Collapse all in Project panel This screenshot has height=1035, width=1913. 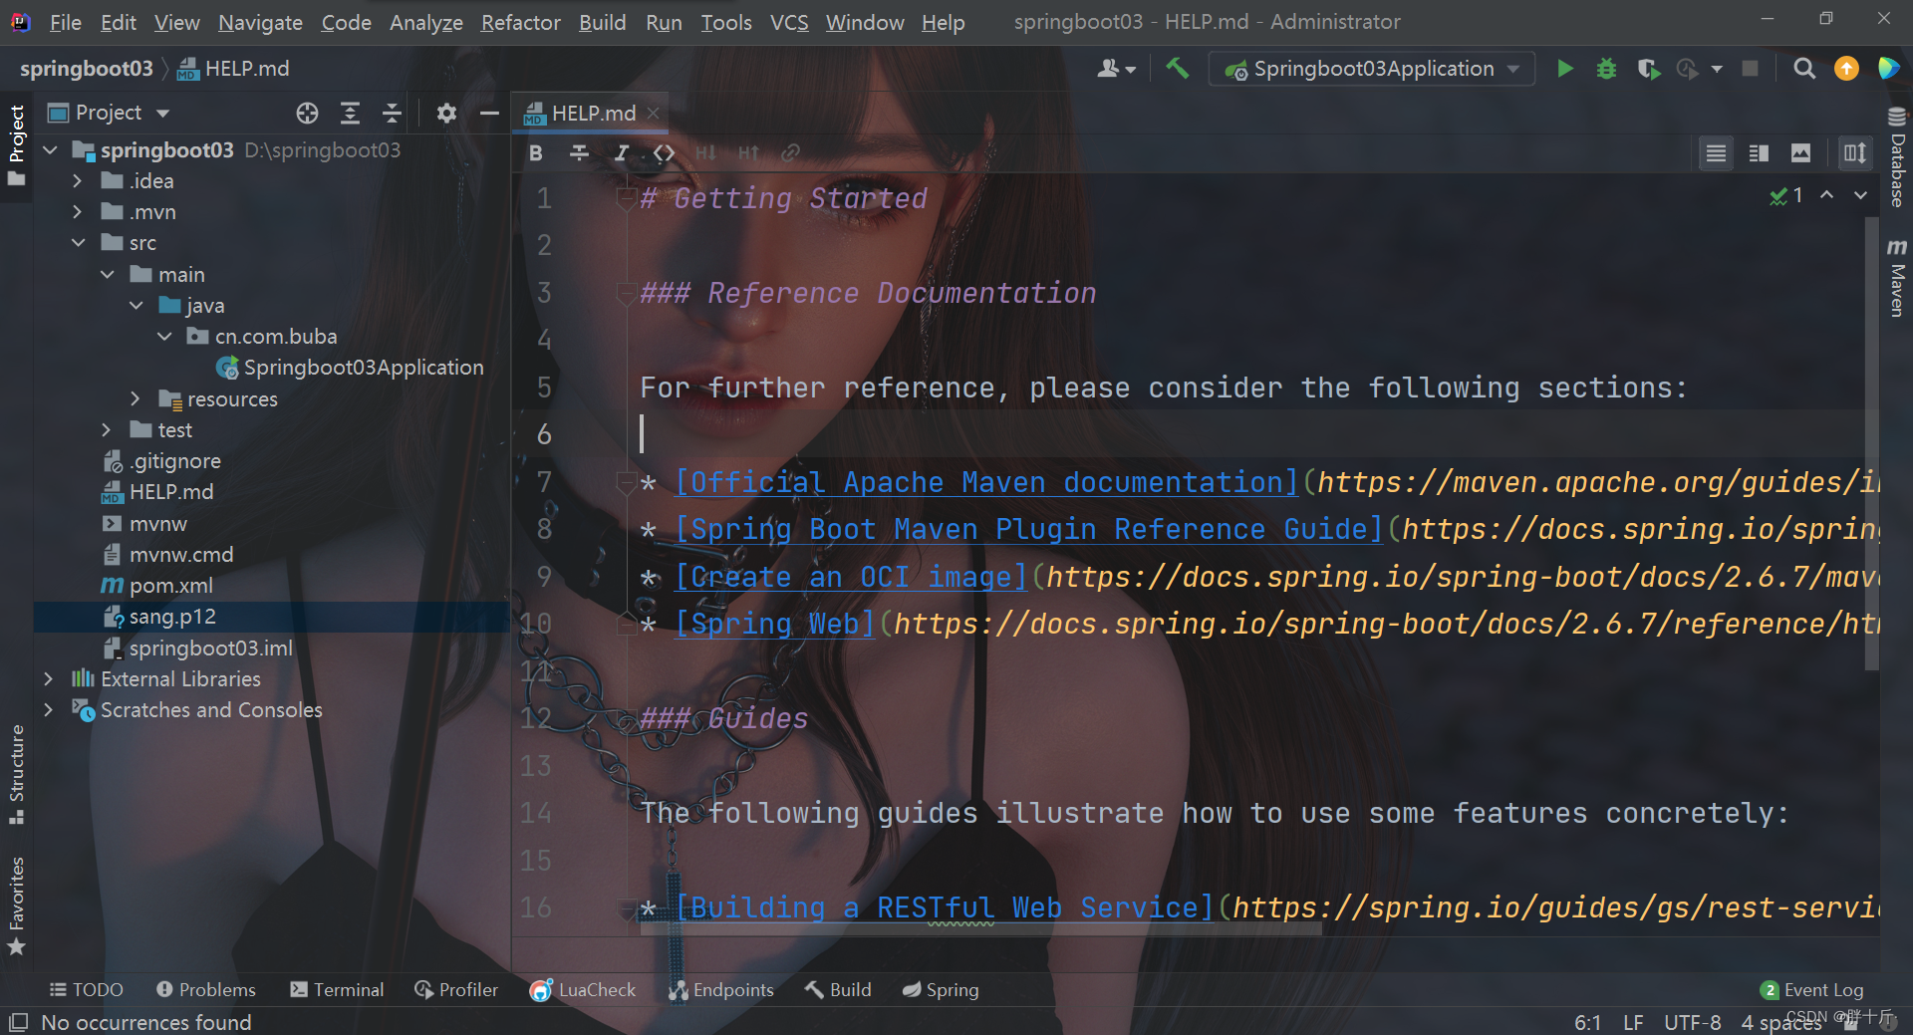(392, 113)
